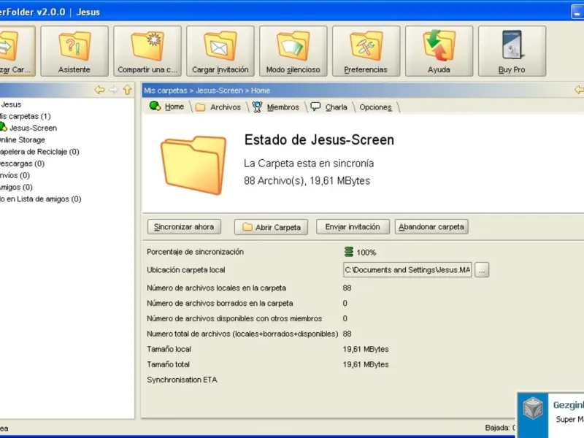The width and height of the screenshot is (584, 438).
Task: Open Descargas (0) in the tree
Action: [x=22, y=164]
